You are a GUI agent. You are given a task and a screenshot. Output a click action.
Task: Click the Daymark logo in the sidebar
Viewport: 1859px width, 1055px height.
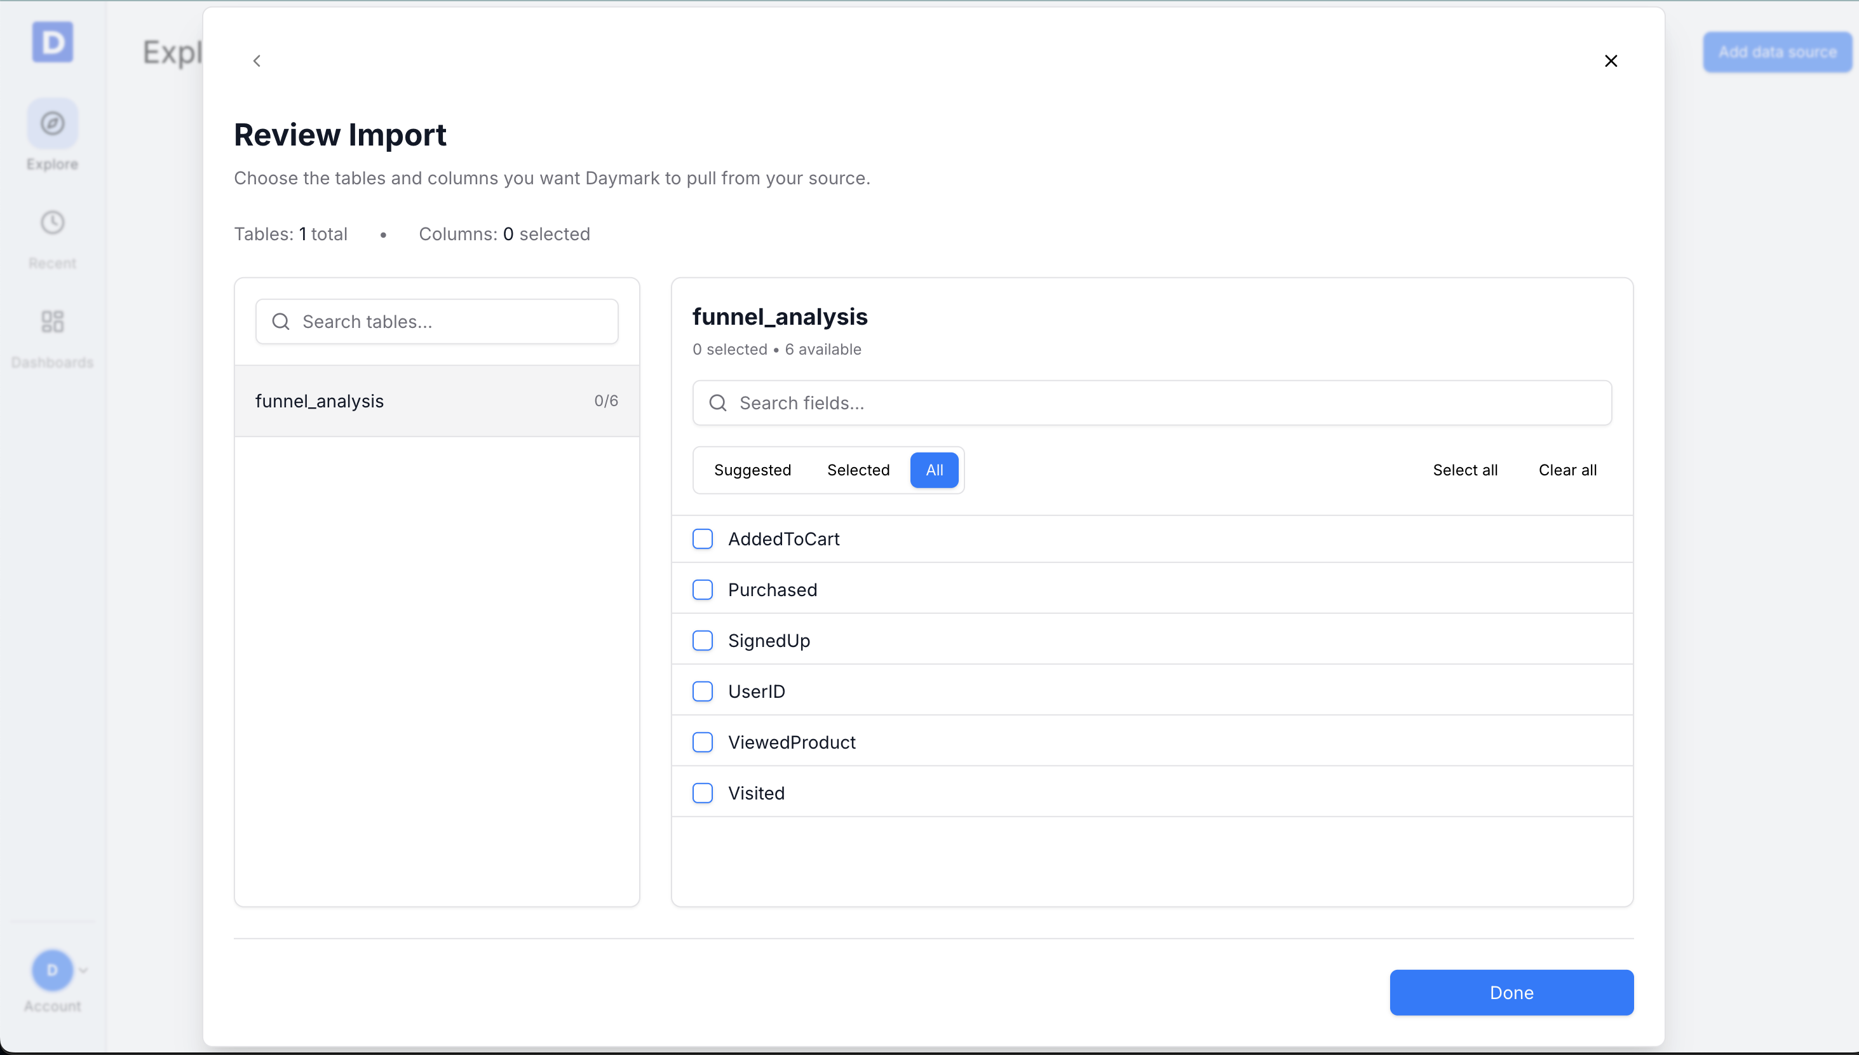pyautogui.click(x=52, y=42)
